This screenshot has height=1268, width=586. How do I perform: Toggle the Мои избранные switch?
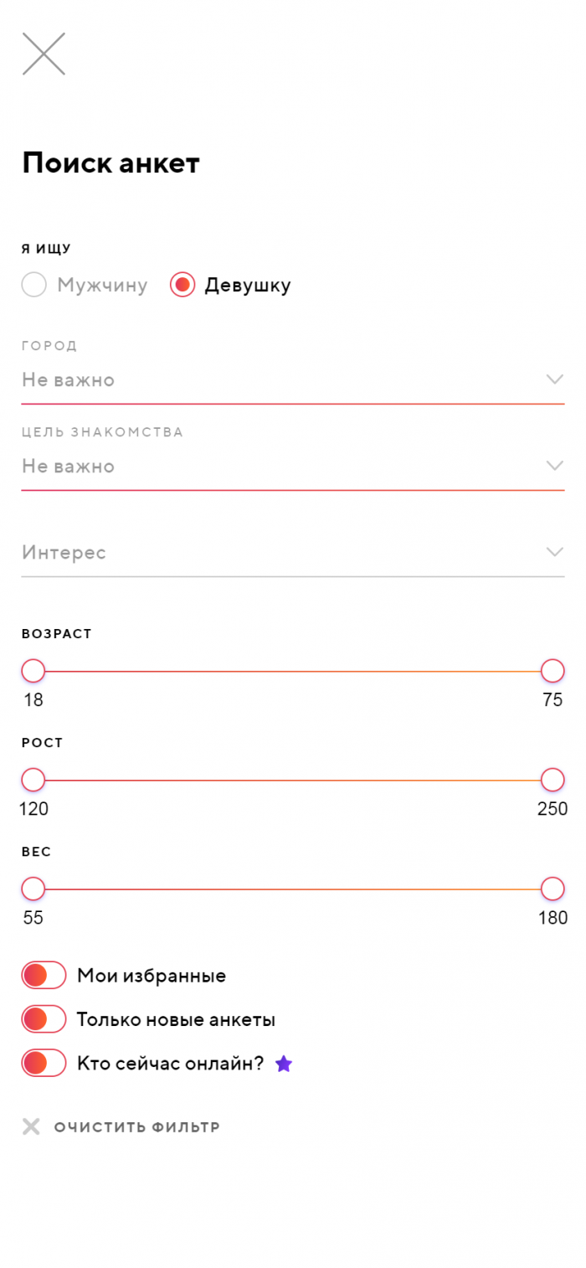pyautogui.click(x=44, y=976)
